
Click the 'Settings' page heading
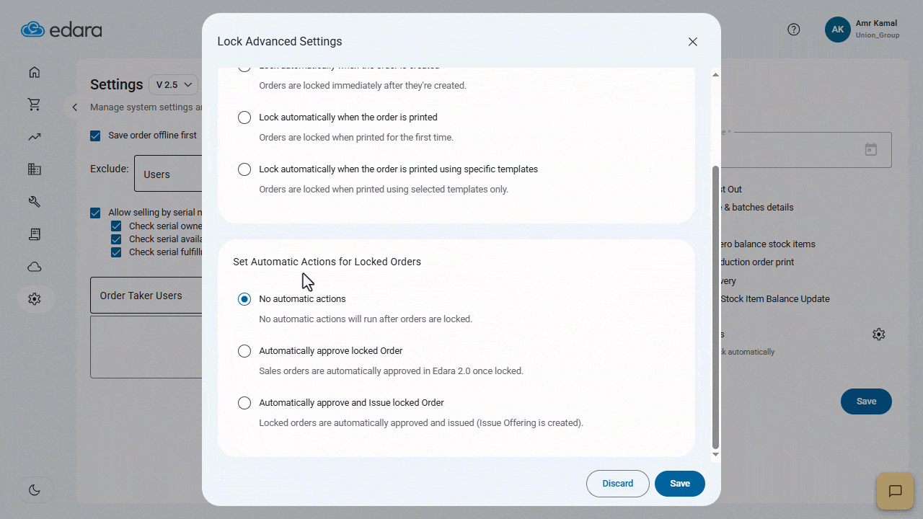click(x=117, y=84)
